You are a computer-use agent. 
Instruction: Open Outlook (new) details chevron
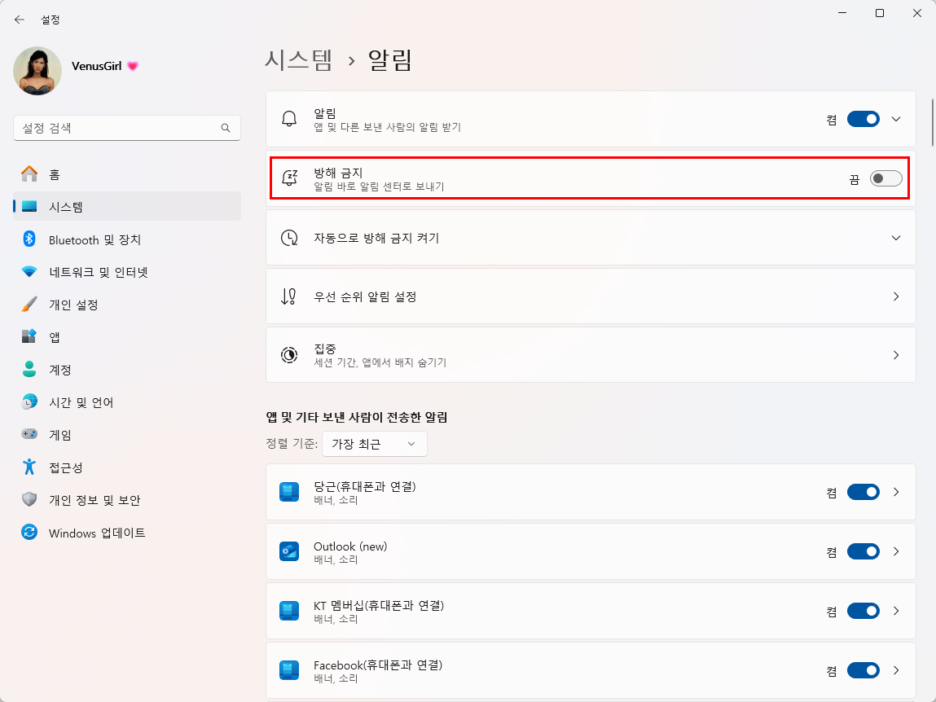(896, 551)
